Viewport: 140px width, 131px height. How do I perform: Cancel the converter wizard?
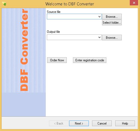(102, 123)
